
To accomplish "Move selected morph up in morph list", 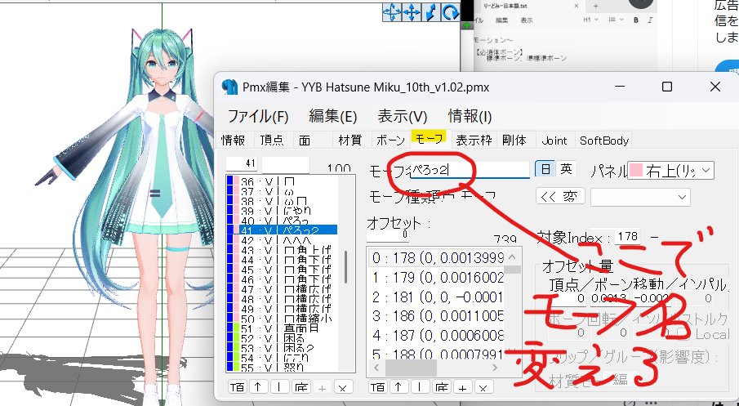I will point(258,387).
